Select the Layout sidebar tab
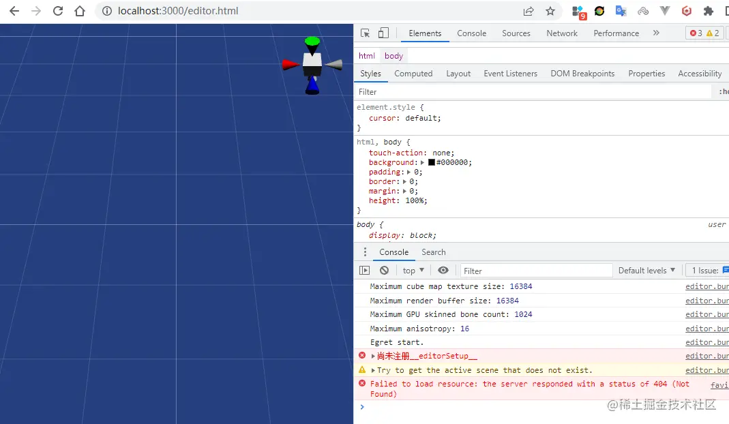 [458, 74]
